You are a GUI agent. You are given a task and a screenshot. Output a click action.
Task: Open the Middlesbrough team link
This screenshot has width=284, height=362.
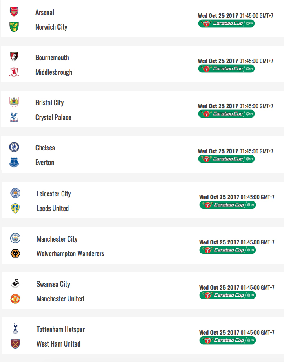[54, 72]
